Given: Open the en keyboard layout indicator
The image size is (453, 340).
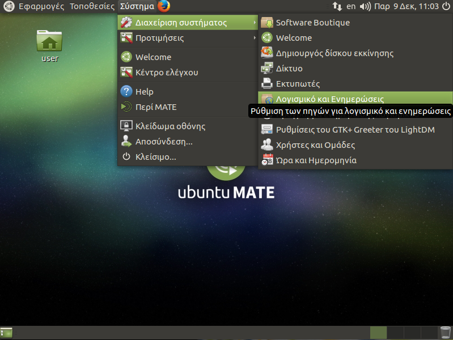Looking at the screenshot, I should [x=351, y=7].
